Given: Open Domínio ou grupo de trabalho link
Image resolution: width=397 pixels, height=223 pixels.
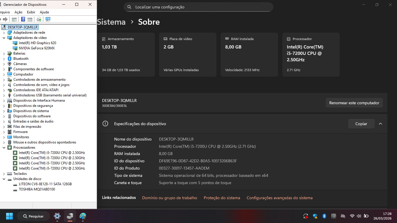Looking at the screenshot, I should (x=169, y=198).
